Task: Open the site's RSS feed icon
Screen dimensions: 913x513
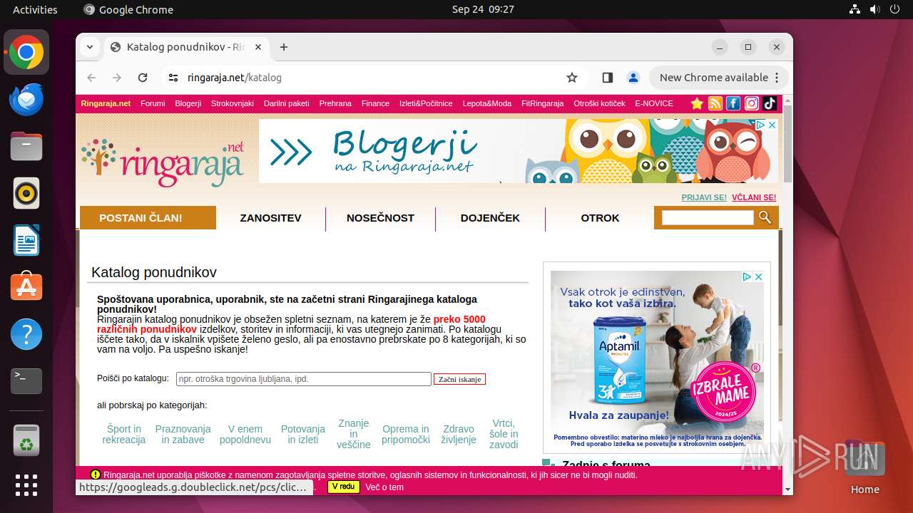Action: (x=715, y=103)
